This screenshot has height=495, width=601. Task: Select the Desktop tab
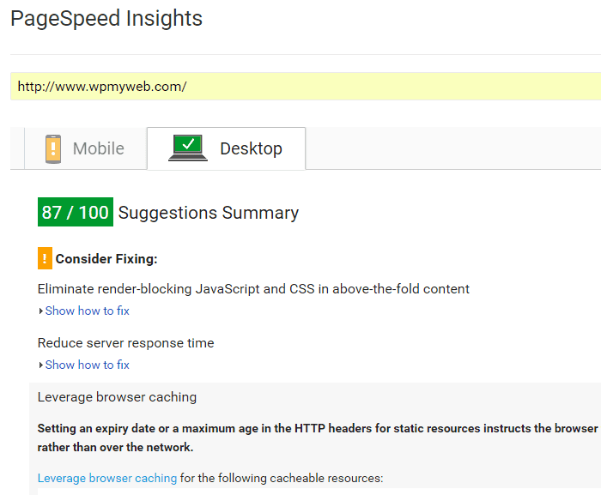click(x=226, y=148)
